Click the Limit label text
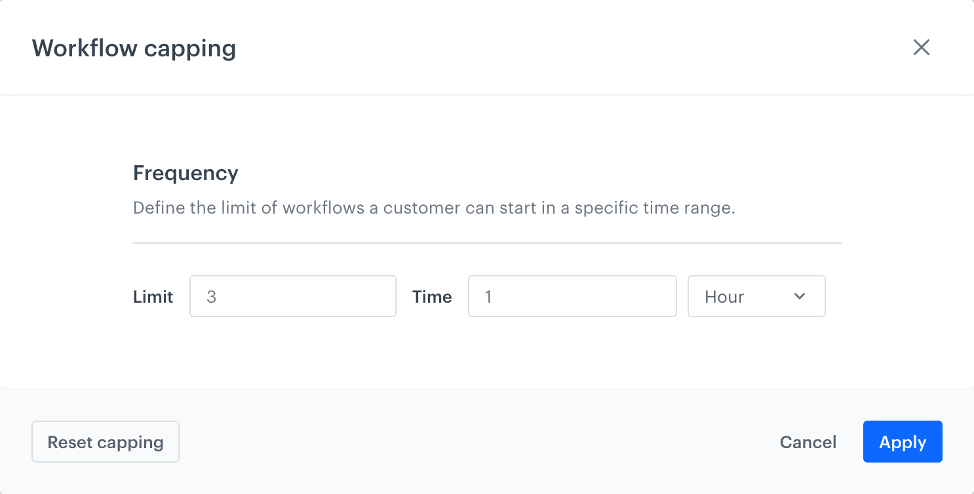 pos(153,296)
